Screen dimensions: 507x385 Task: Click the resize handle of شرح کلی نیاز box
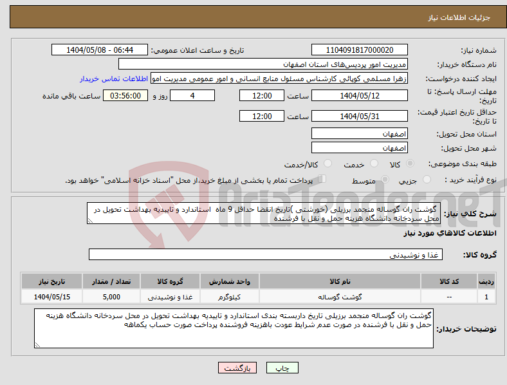(x=90, y=221)
